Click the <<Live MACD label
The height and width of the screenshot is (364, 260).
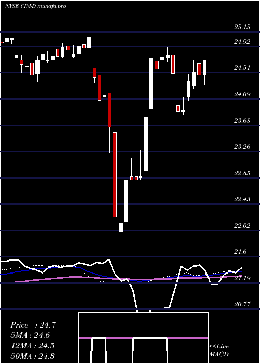point(219,350)
